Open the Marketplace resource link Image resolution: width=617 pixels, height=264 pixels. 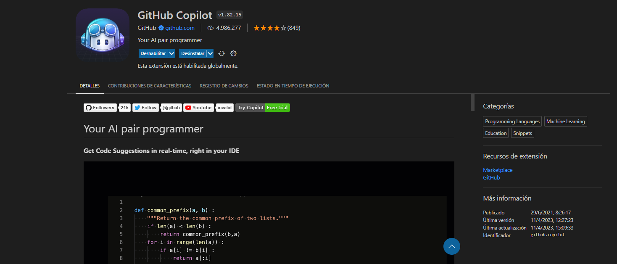[498, 170]
